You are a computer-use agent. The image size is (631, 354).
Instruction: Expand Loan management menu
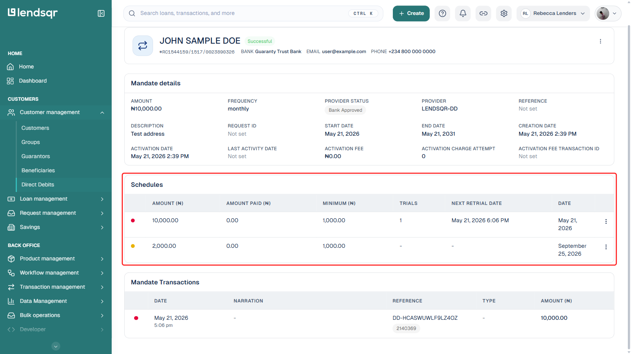pos(56,199)
